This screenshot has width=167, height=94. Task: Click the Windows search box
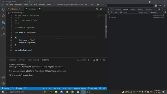(x=24, y=92)
